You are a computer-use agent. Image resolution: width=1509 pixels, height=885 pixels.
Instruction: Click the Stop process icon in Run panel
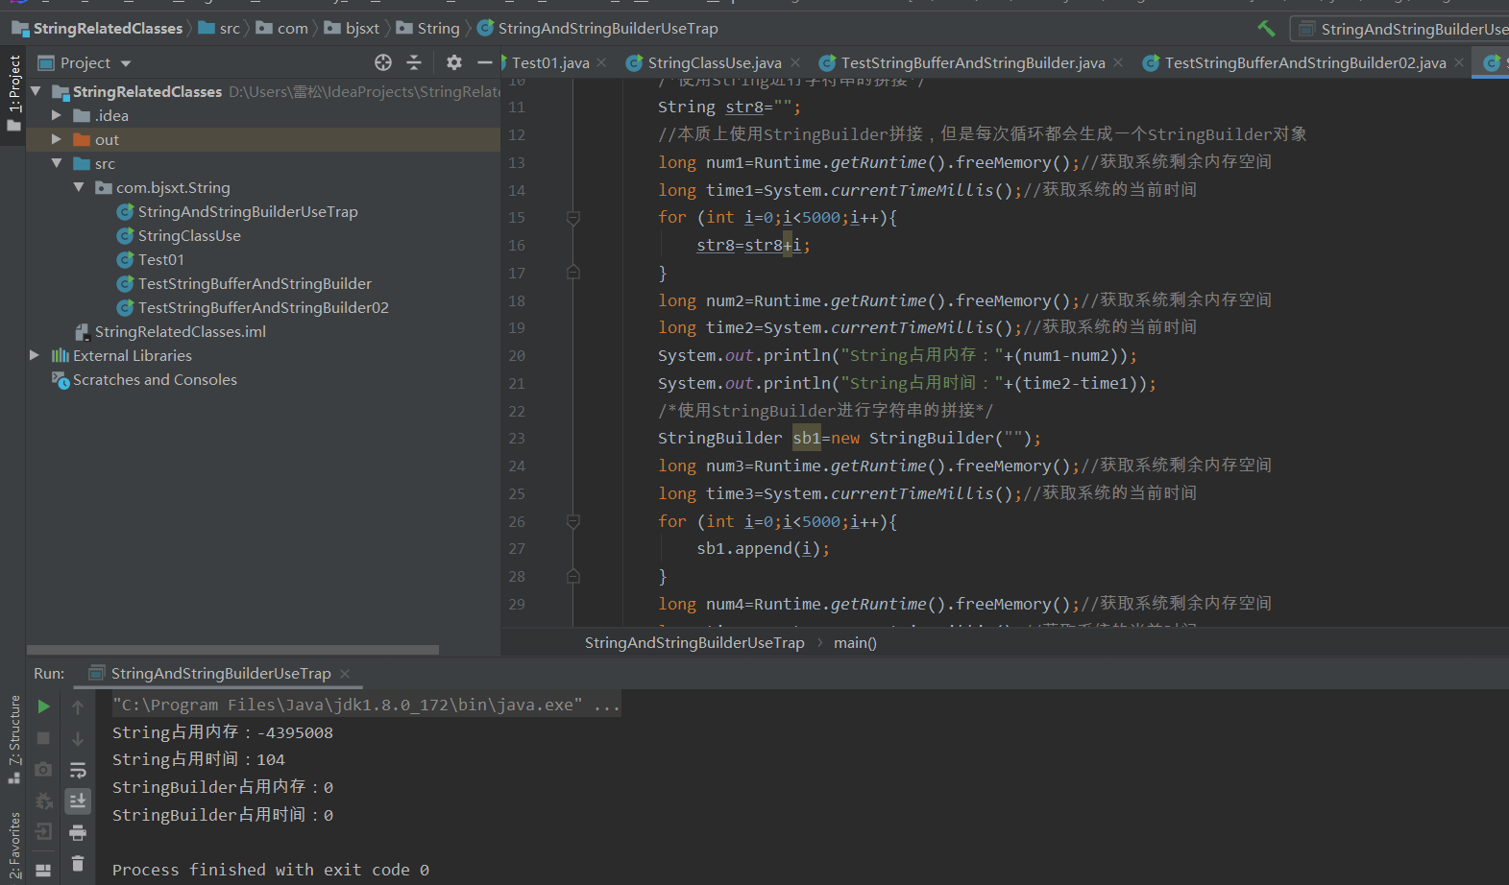point(43,738)
